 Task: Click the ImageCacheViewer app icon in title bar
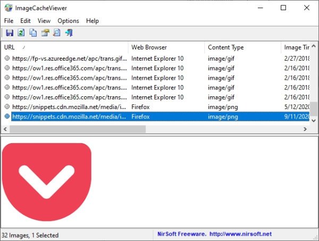point(9,8)
